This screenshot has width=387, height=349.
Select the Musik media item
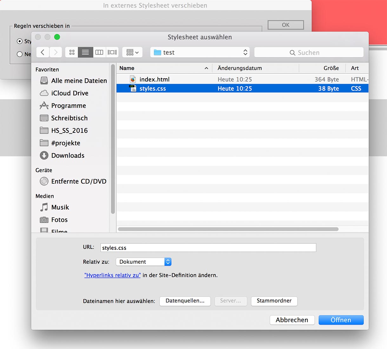[x=60, y=207]
